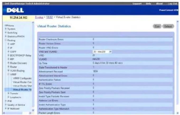
Task: Open the Support link
Action: (137, 4)
